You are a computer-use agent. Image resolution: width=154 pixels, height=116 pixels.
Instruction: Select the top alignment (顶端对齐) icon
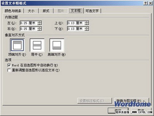pos(17,45)
